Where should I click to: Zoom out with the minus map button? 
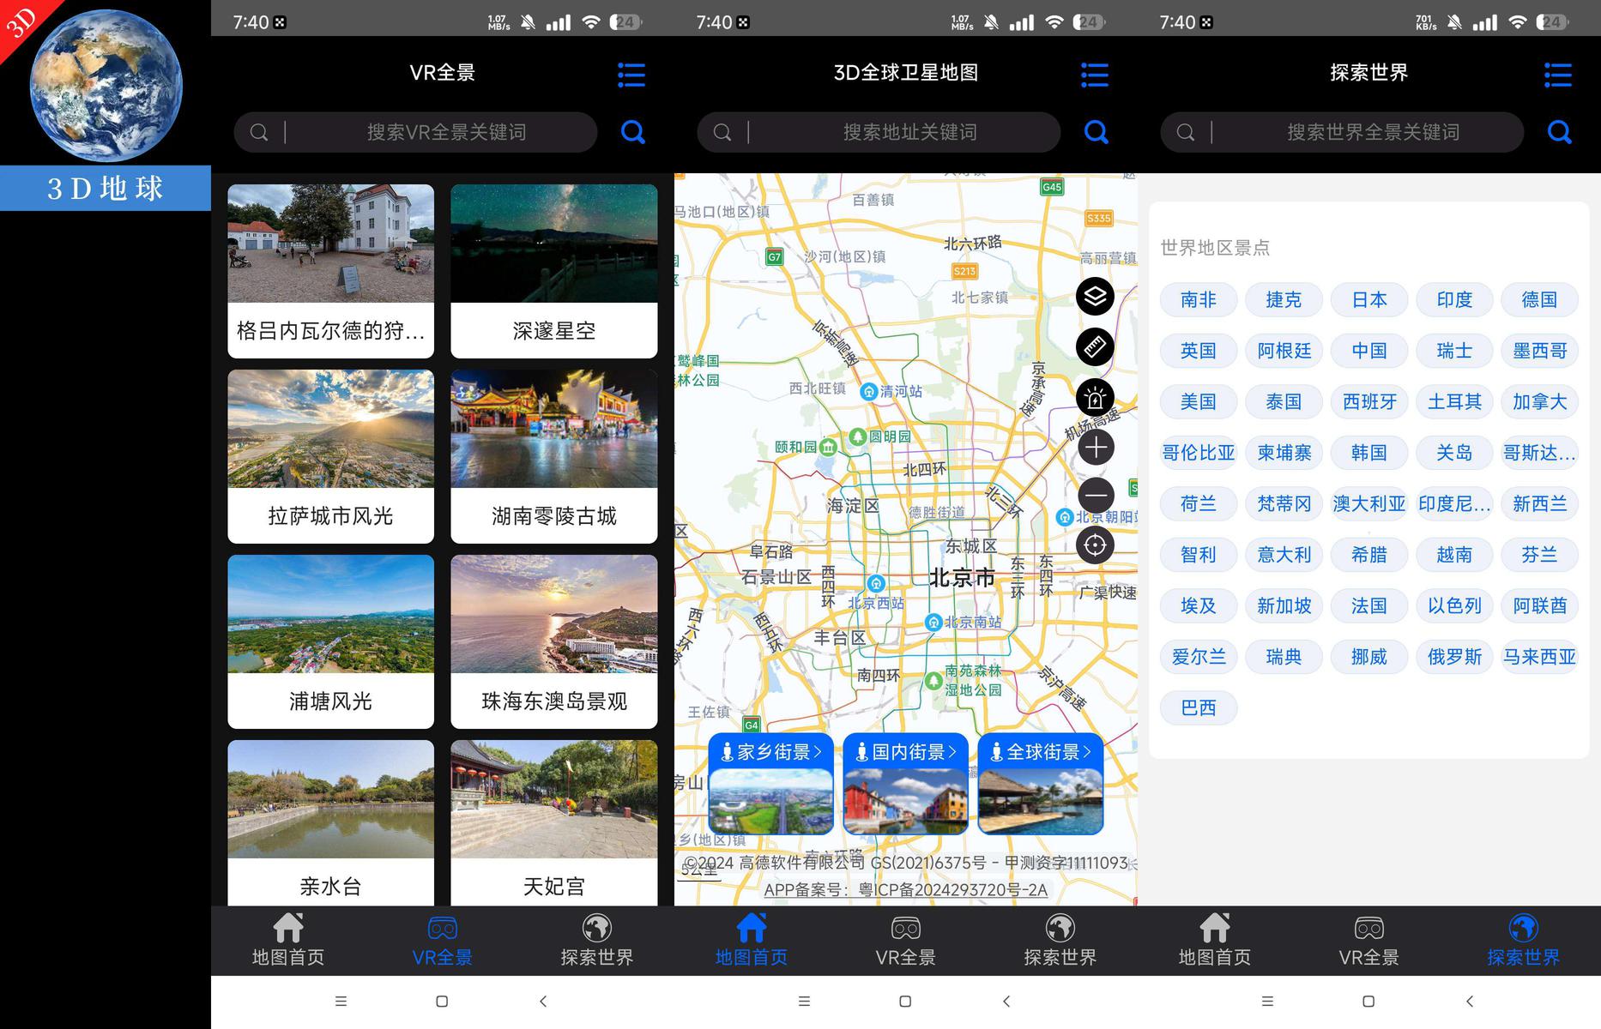tap(1096, 496)
